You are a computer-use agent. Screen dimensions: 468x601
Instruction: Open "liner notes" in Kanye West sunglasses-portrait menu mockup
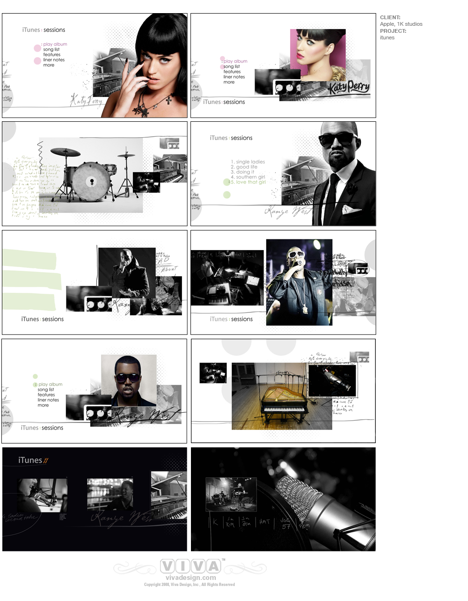48,400
